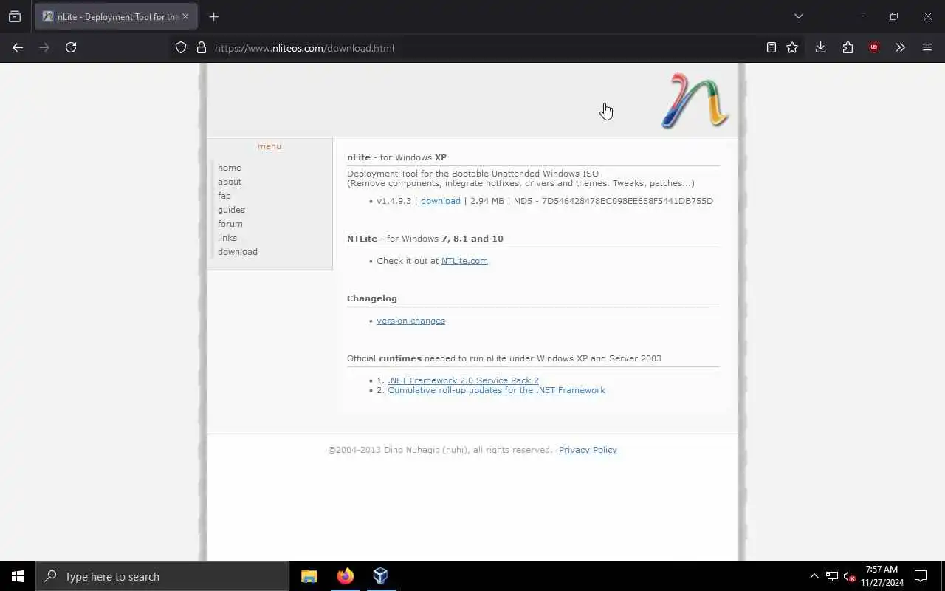Click the nLite v1.4.9.3 download link

pos(441,201)
